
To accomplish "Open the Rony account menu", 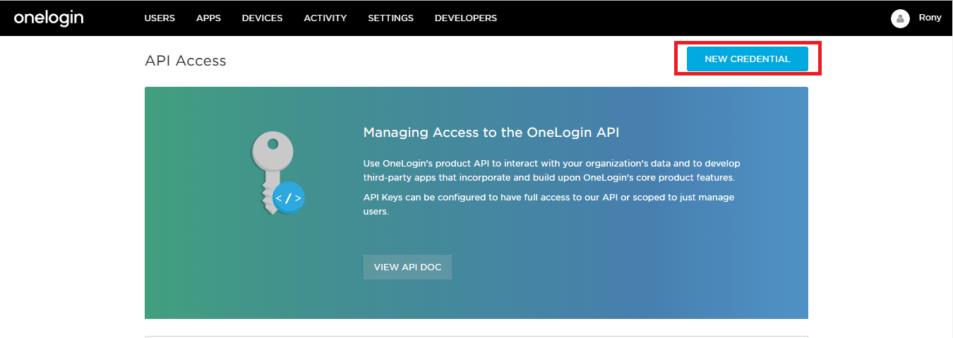I will tap(930, 18).
